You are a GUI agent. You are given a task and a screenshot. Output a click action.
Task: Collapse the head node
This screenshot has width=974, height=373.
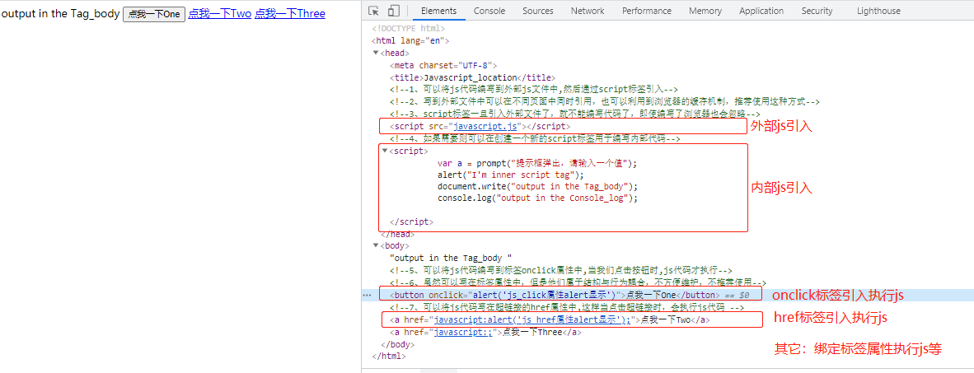coord(376,53)
